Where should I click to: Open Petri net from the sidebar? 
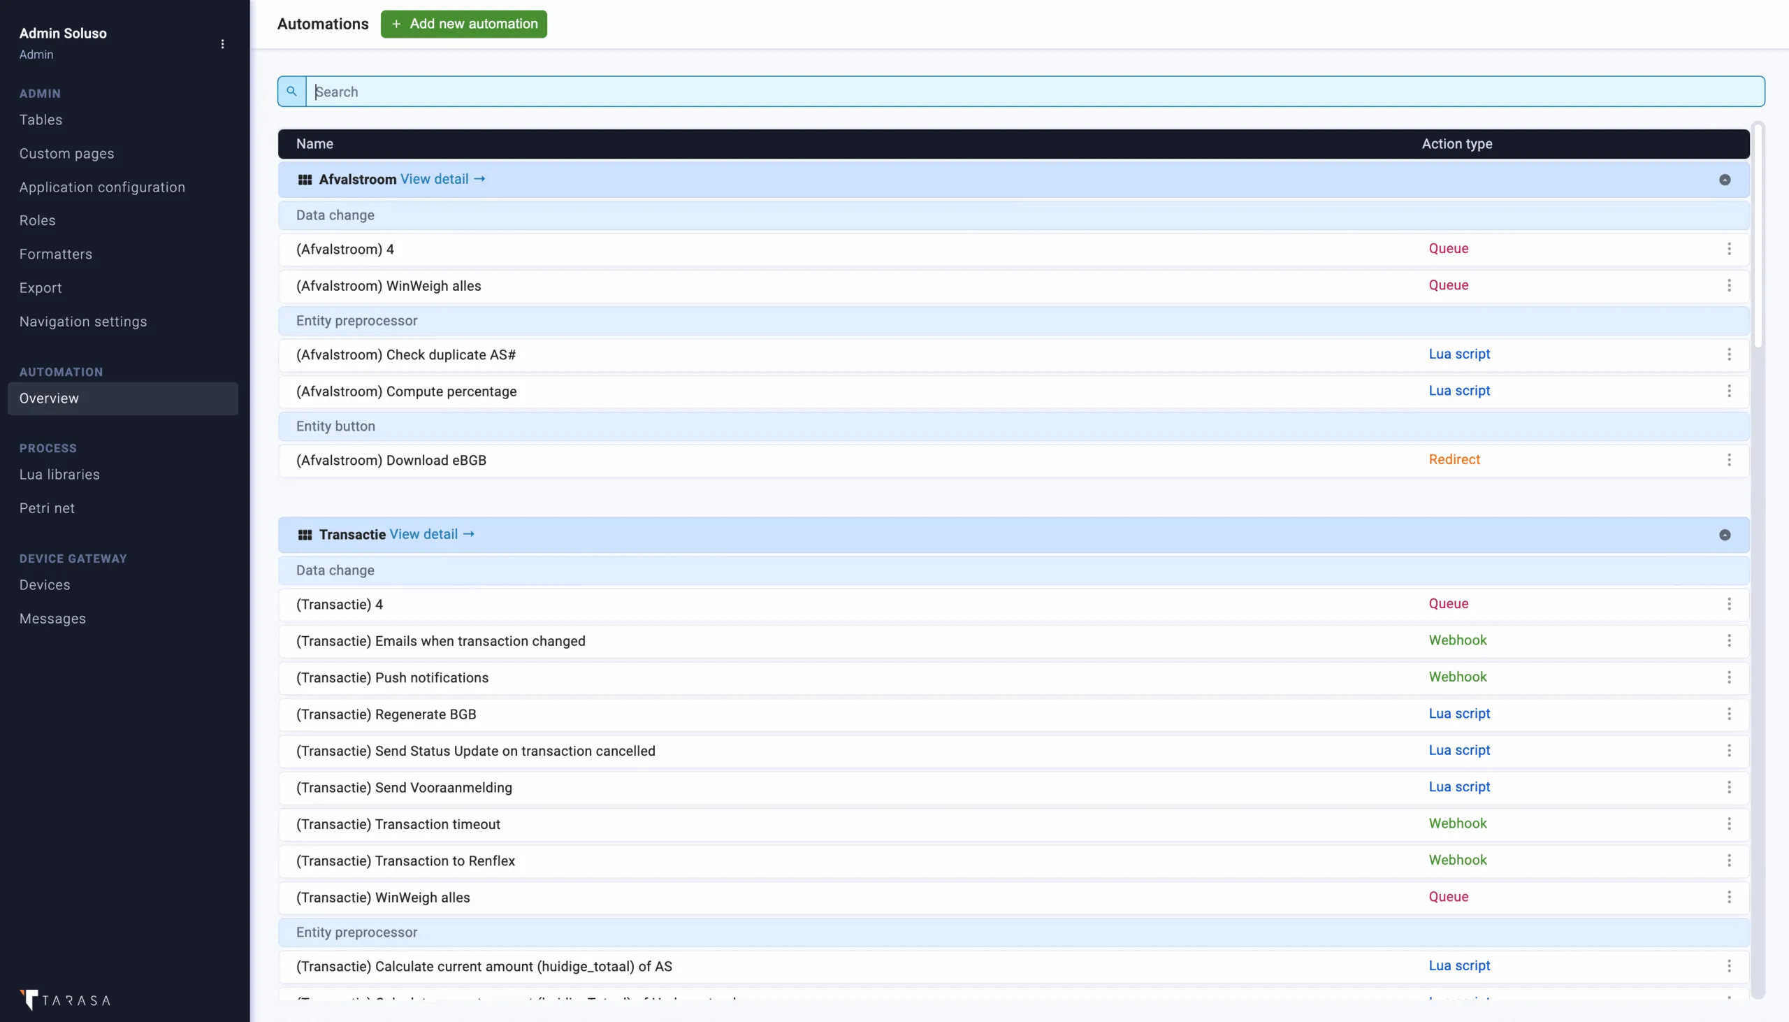pyautogui.click(x=47, y=508)
